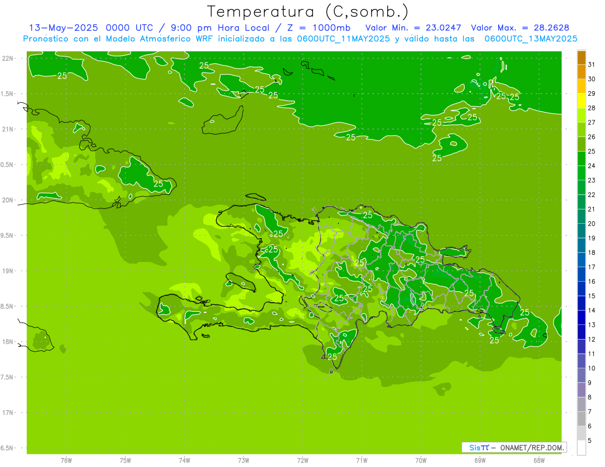Pick the gray color bar swatch between 6 and 7
The width and height of the screenshot is (605, 467).
[581, 419]
